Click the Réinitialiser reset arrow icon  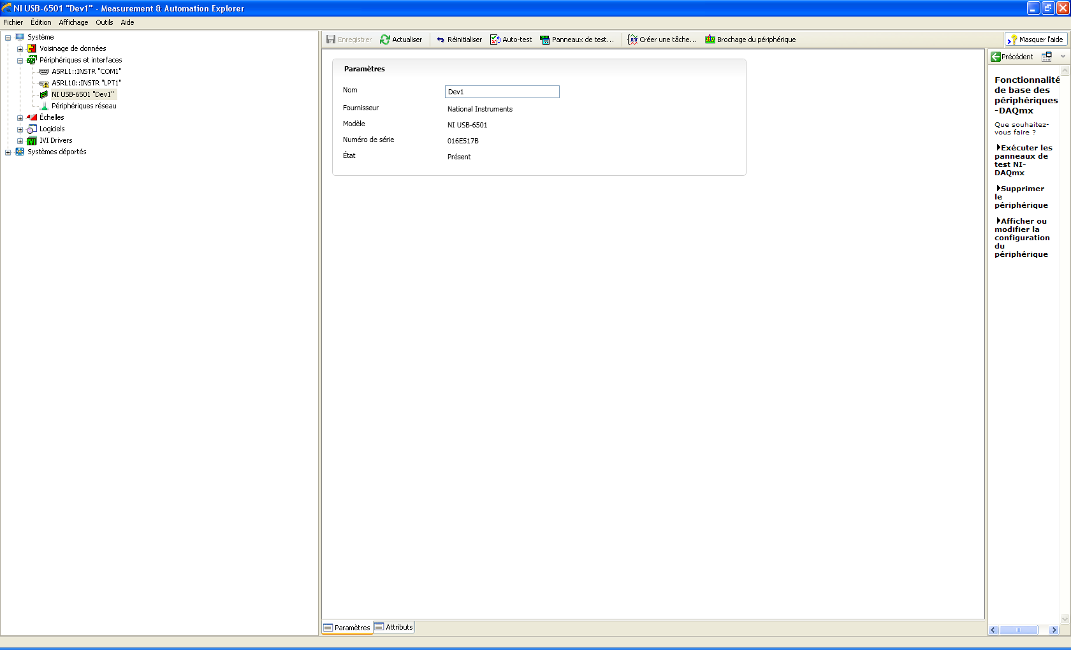(441, 40)
